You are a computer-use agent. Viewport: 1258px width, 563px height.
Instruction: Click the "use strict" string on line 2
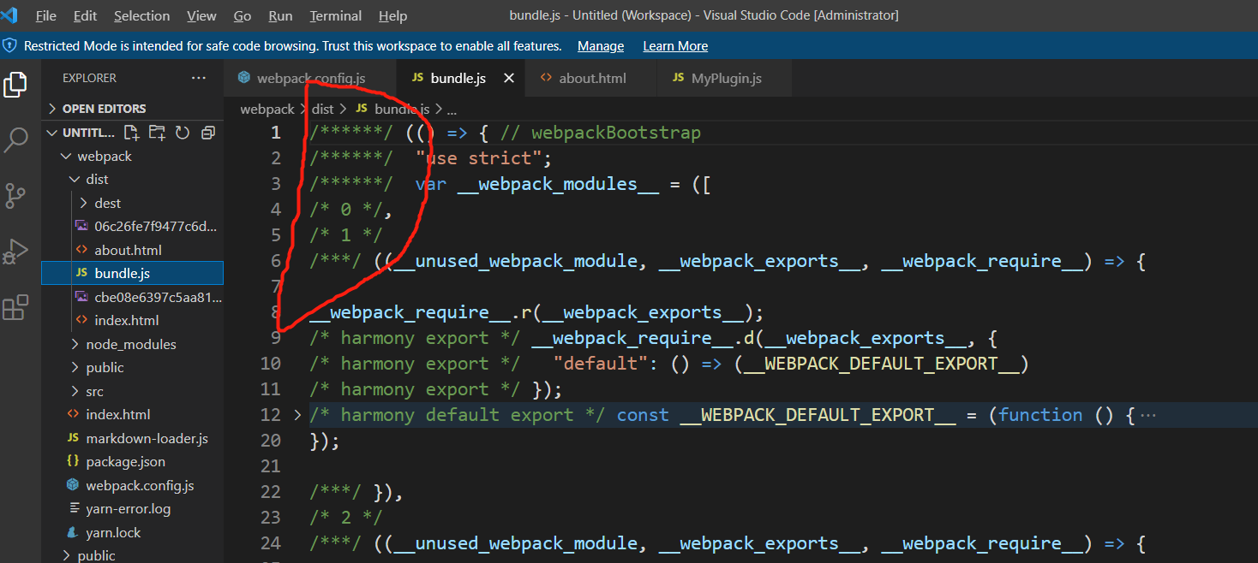(479, 158)
